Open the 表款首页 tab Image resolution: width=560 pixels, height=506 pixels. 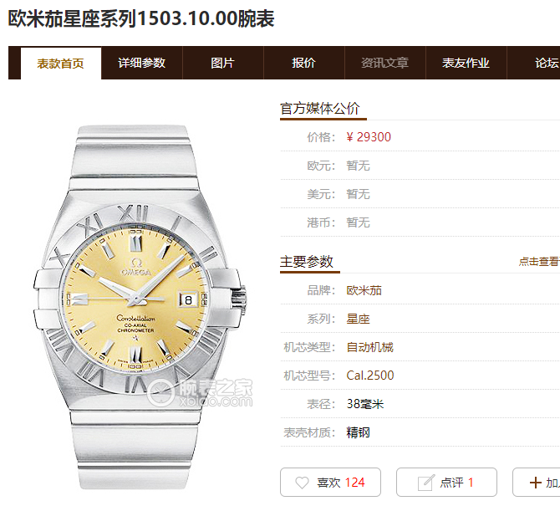pos(61,64)
